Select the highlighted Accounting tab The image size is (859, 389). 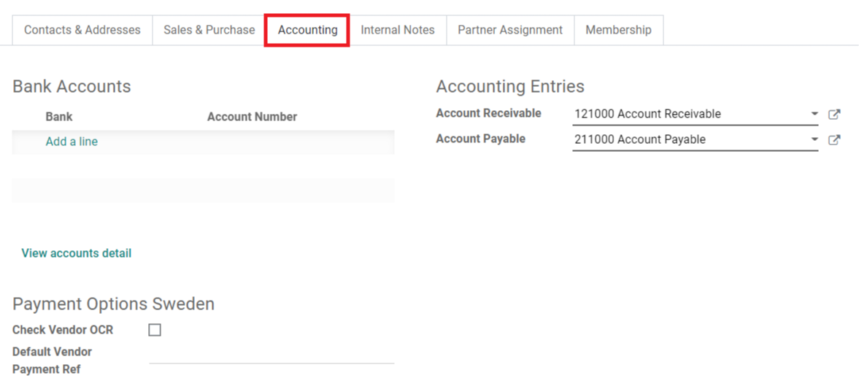(x=307, y=30)
